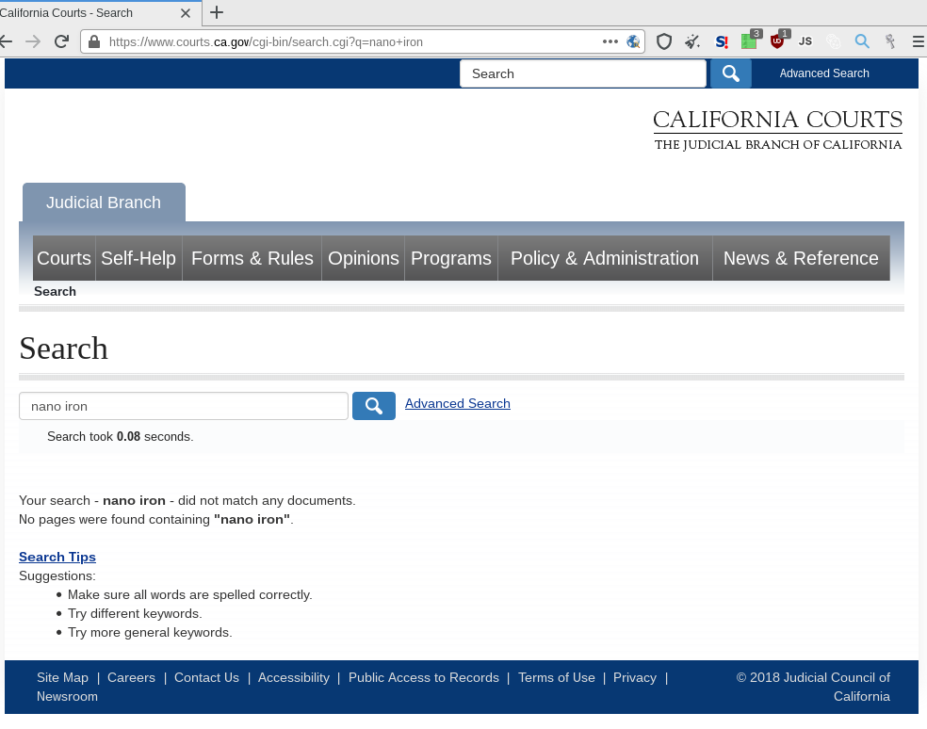Click the S! extension icon
Image resolution: width=927 pixels, height=729 pixels.
click(722, 42)
